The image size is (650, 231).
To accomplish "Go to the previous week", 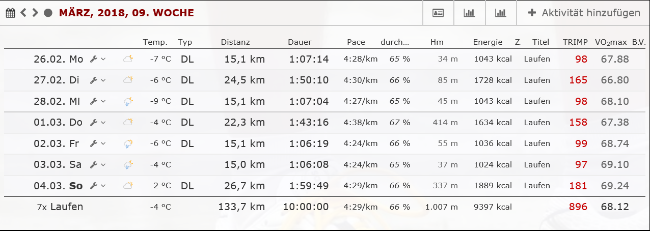I will pyautogui.click(x=23, y=13).
